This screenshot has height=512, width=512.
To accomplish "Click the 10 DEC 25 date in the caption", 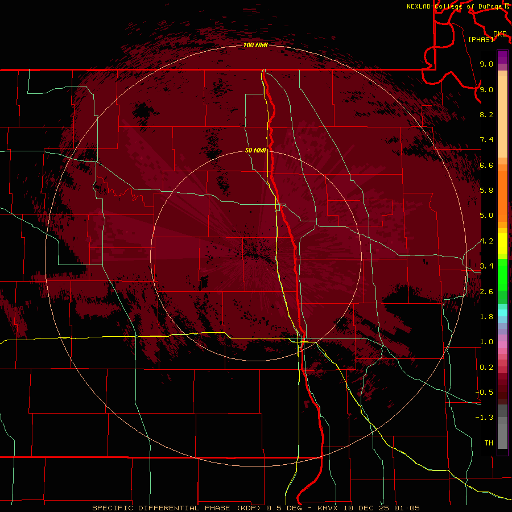I will pyautogui.click(x=365, y=508).
